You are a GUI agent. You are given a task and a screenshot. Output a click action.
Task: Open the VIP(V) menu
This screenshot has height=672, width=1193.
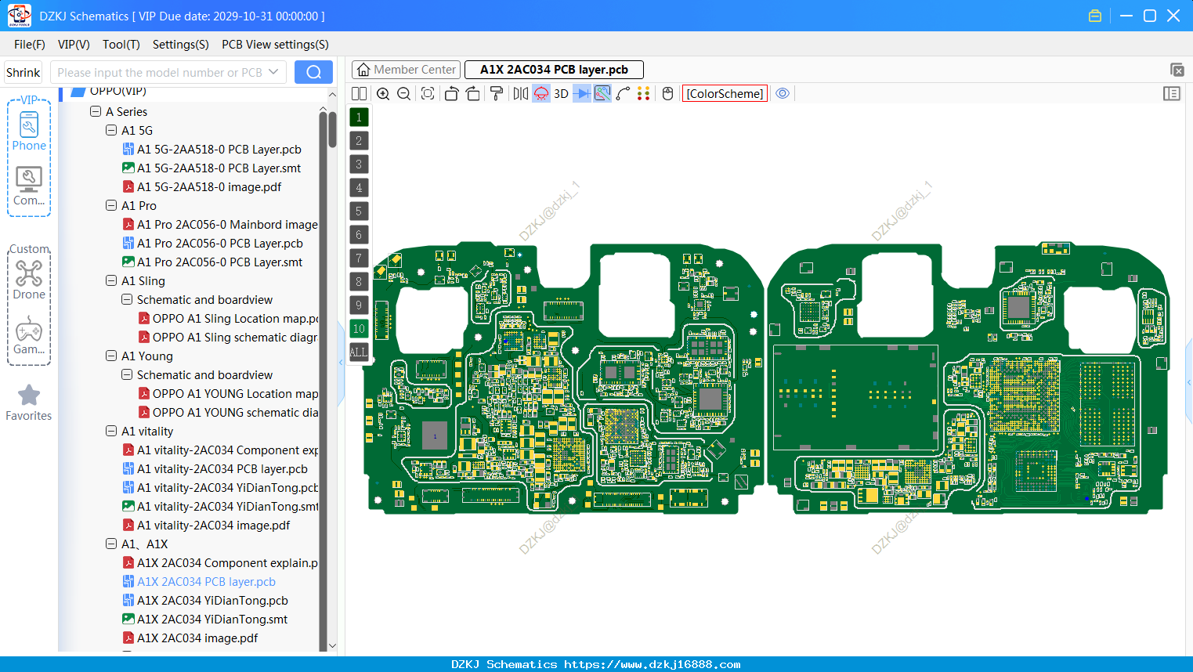(74, 45)
